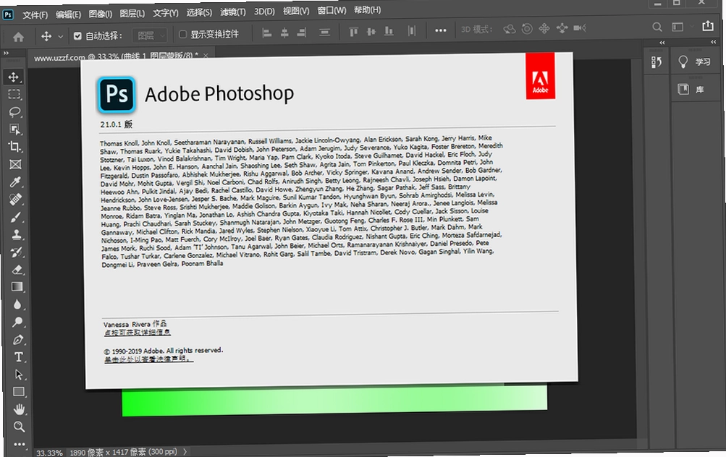Open more align options ellipsis
The width and height of the screenshot is (726, 457).
tap(440, 30)
